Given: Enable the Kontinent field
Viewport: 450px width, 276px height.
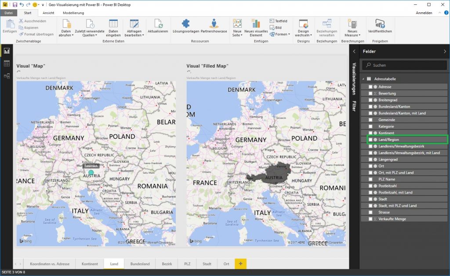Looking at the screenshot, I should point(371,133).
